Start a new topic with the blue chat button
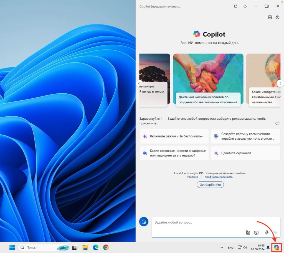 point(144,222)
